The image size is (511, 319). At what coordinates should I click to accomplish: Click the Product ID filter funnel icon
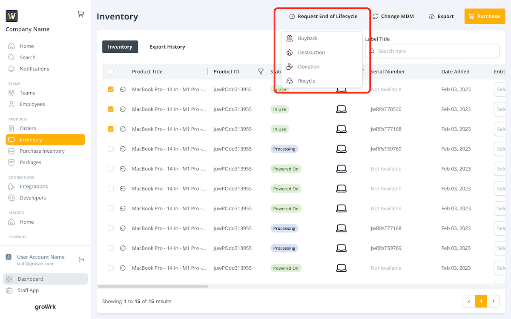pyautogui.click(x=261, y=72)
